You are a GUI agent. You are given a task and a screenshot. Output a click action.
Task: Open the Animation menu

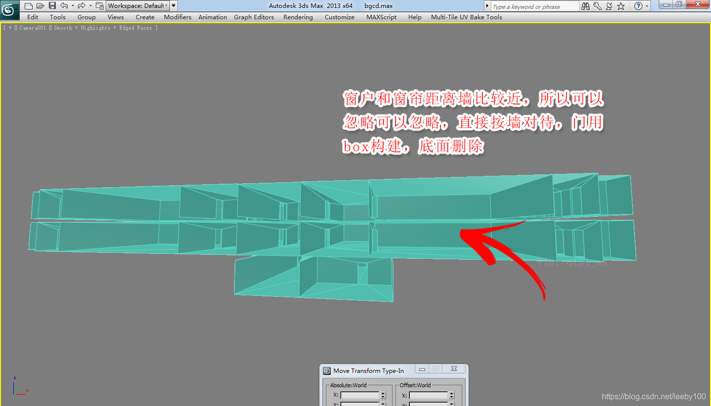pos(213,17)
